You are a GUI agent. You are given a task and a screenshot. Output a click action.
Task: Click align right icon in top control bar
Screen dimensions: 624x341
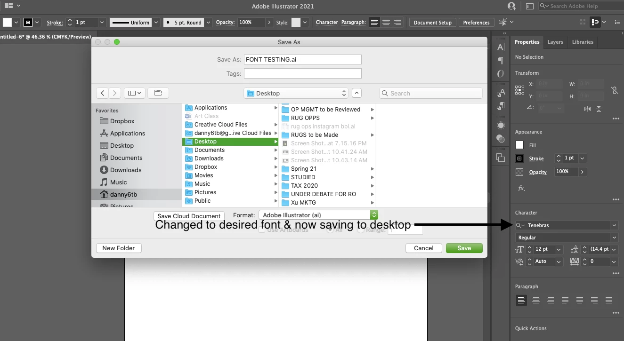(x=398, y=22)
